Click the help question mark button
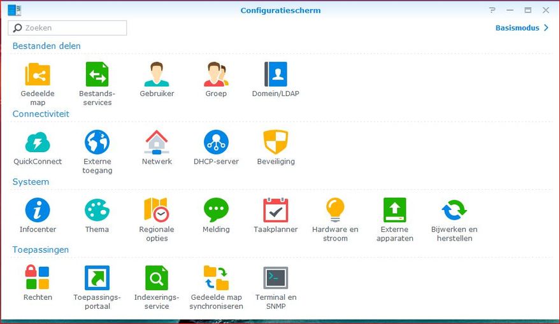560x324 pixels. [492, 10]
